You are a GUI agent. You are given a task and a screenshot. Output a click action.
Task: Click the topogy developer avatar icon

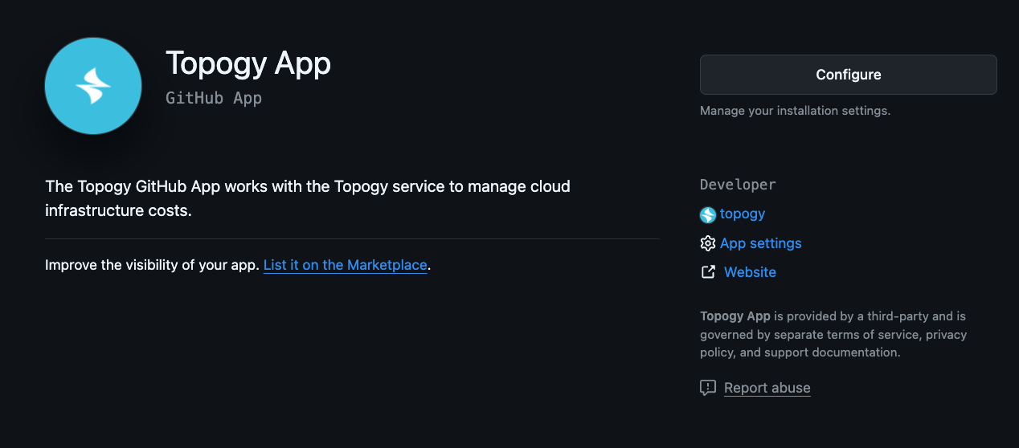coord(708,214)
